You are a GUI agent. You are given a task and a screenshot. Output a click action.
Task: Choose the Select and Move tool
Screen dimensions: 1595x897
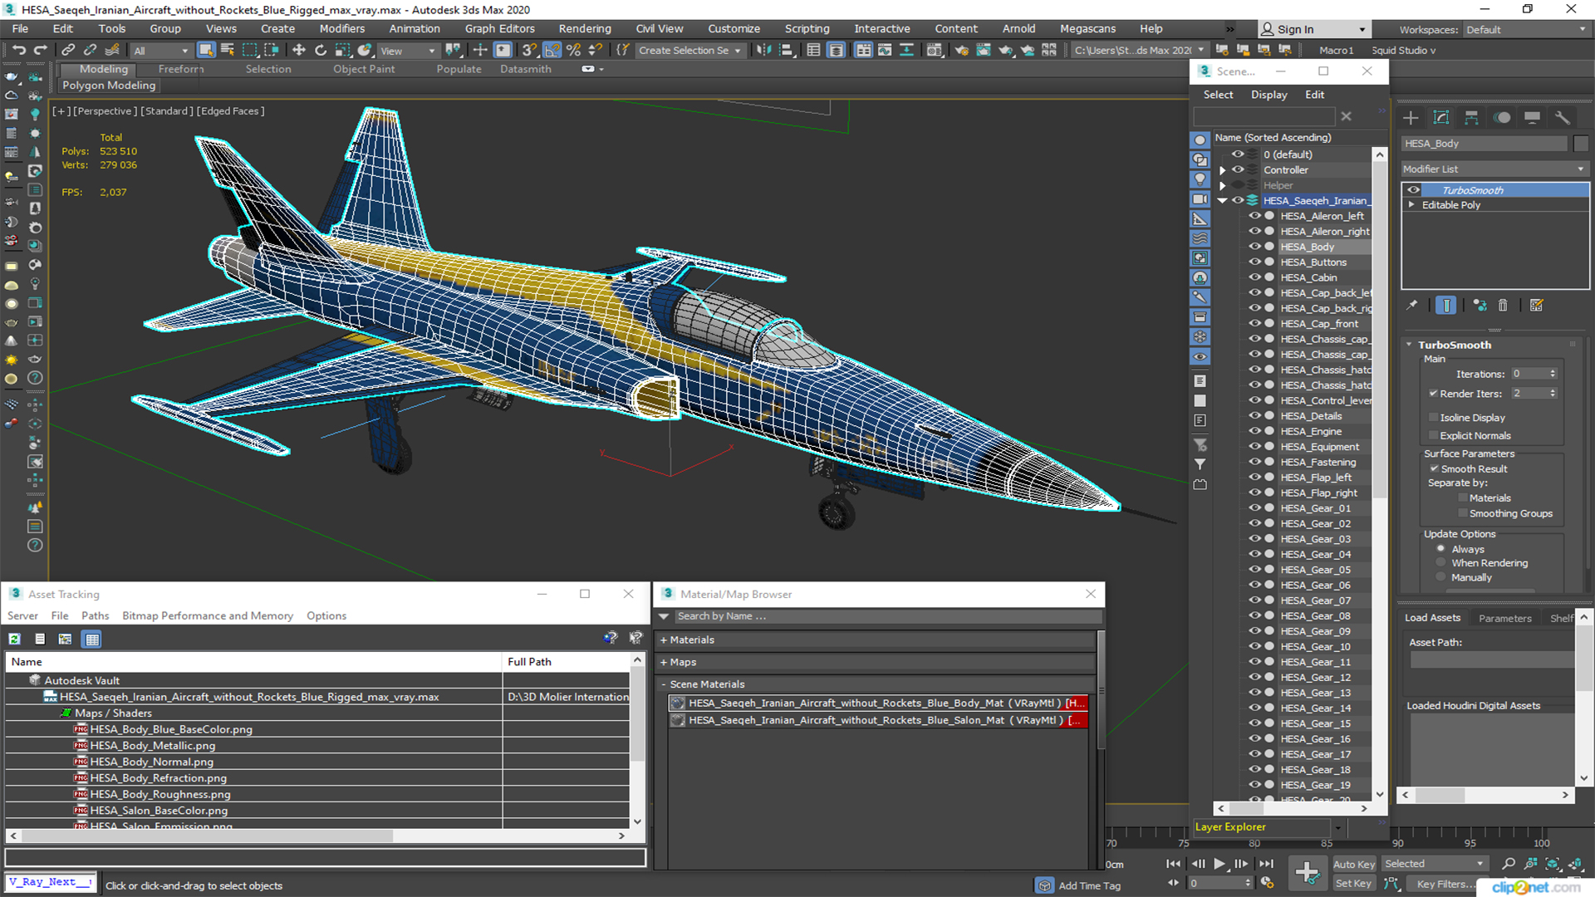point(299,50)
